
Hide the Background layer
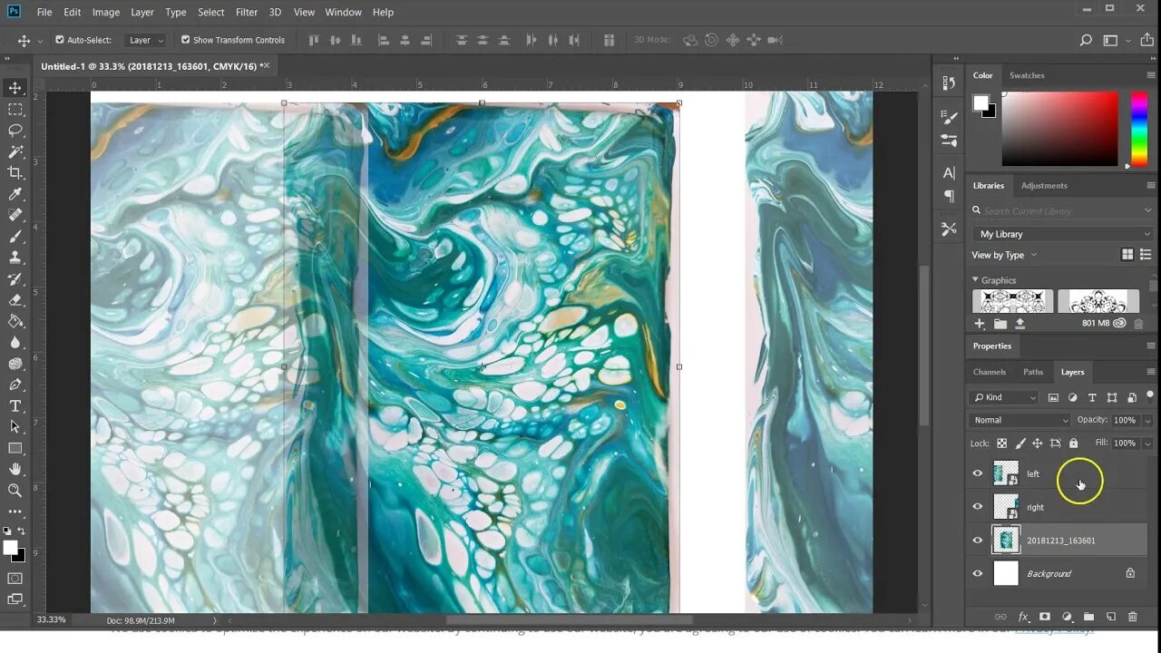(978, 573)
